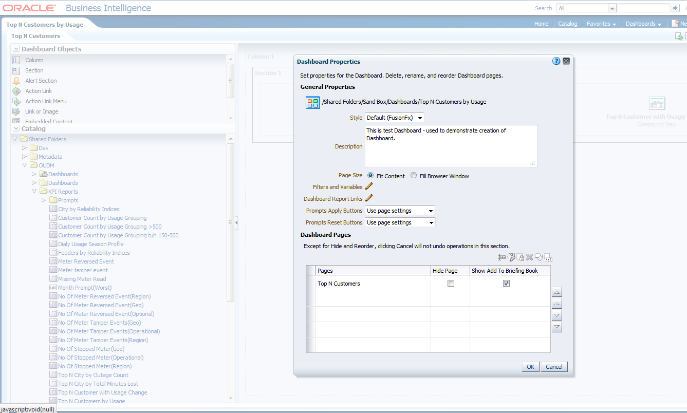
Task: Move selected page down one position
Action: (x=556, y=315)
